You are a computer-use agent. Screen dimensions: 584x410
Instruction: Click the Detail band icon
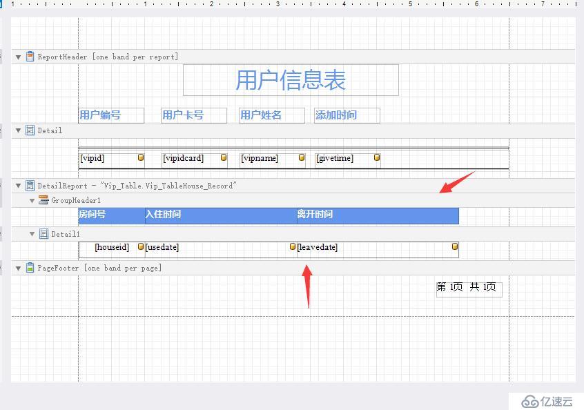pos(30,130)
